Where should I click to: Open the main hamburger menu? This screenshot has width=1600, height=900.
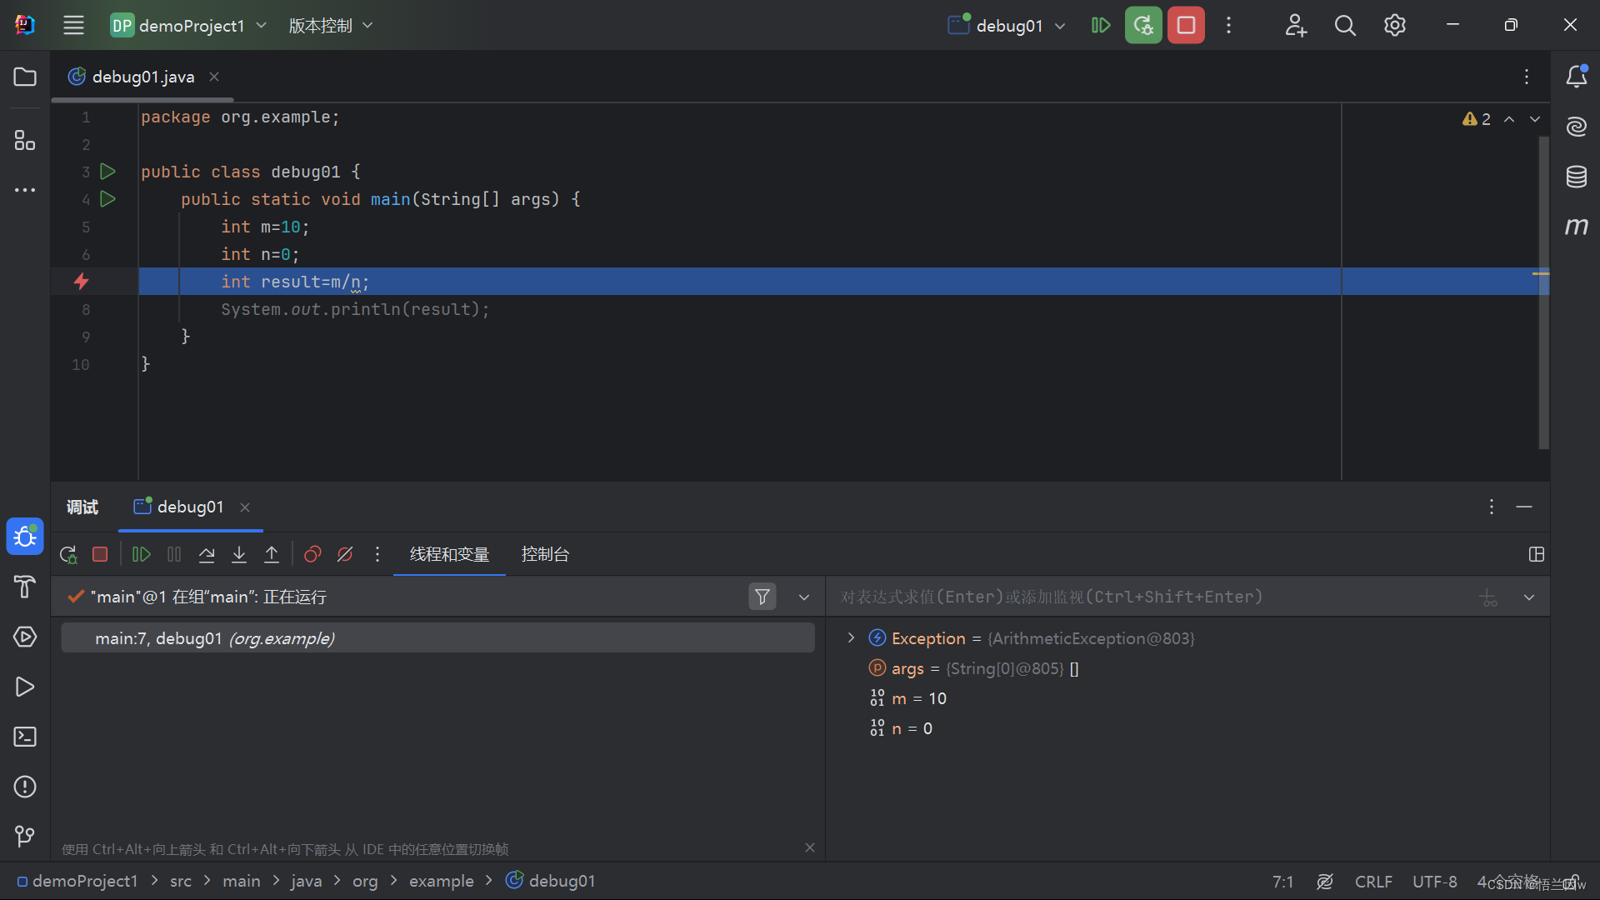pyautogui.click(x=73, y=25)
